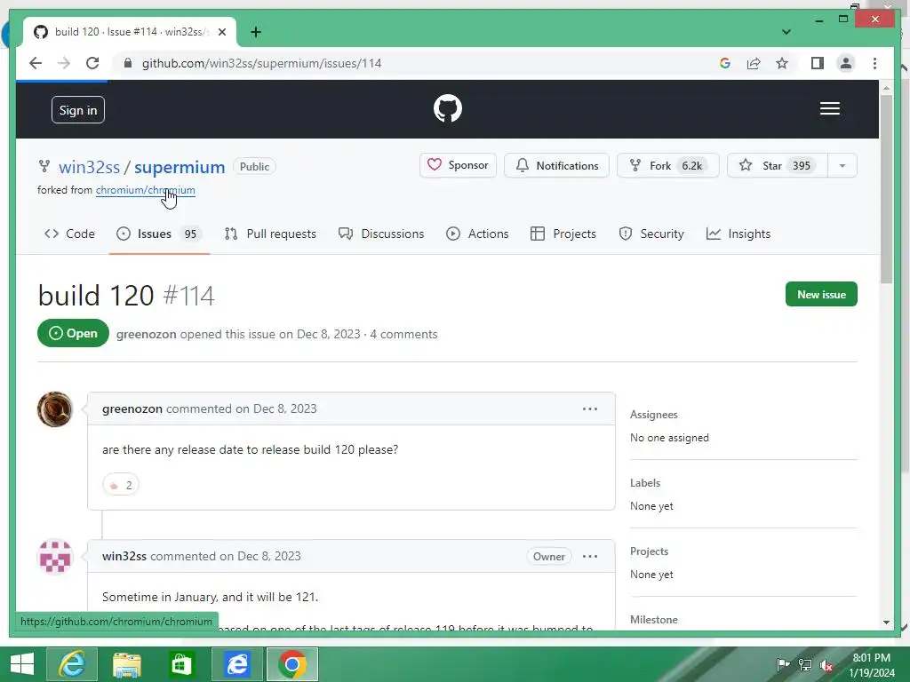
Task: Expand the tab search chevron
Action: tap(786, 32)
